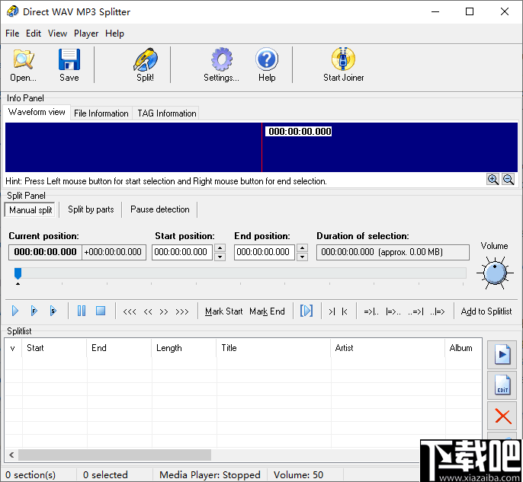This screenshot has width=523, height=482.
Task: Adjust the Volume knob
Action: tap(495, 273)
